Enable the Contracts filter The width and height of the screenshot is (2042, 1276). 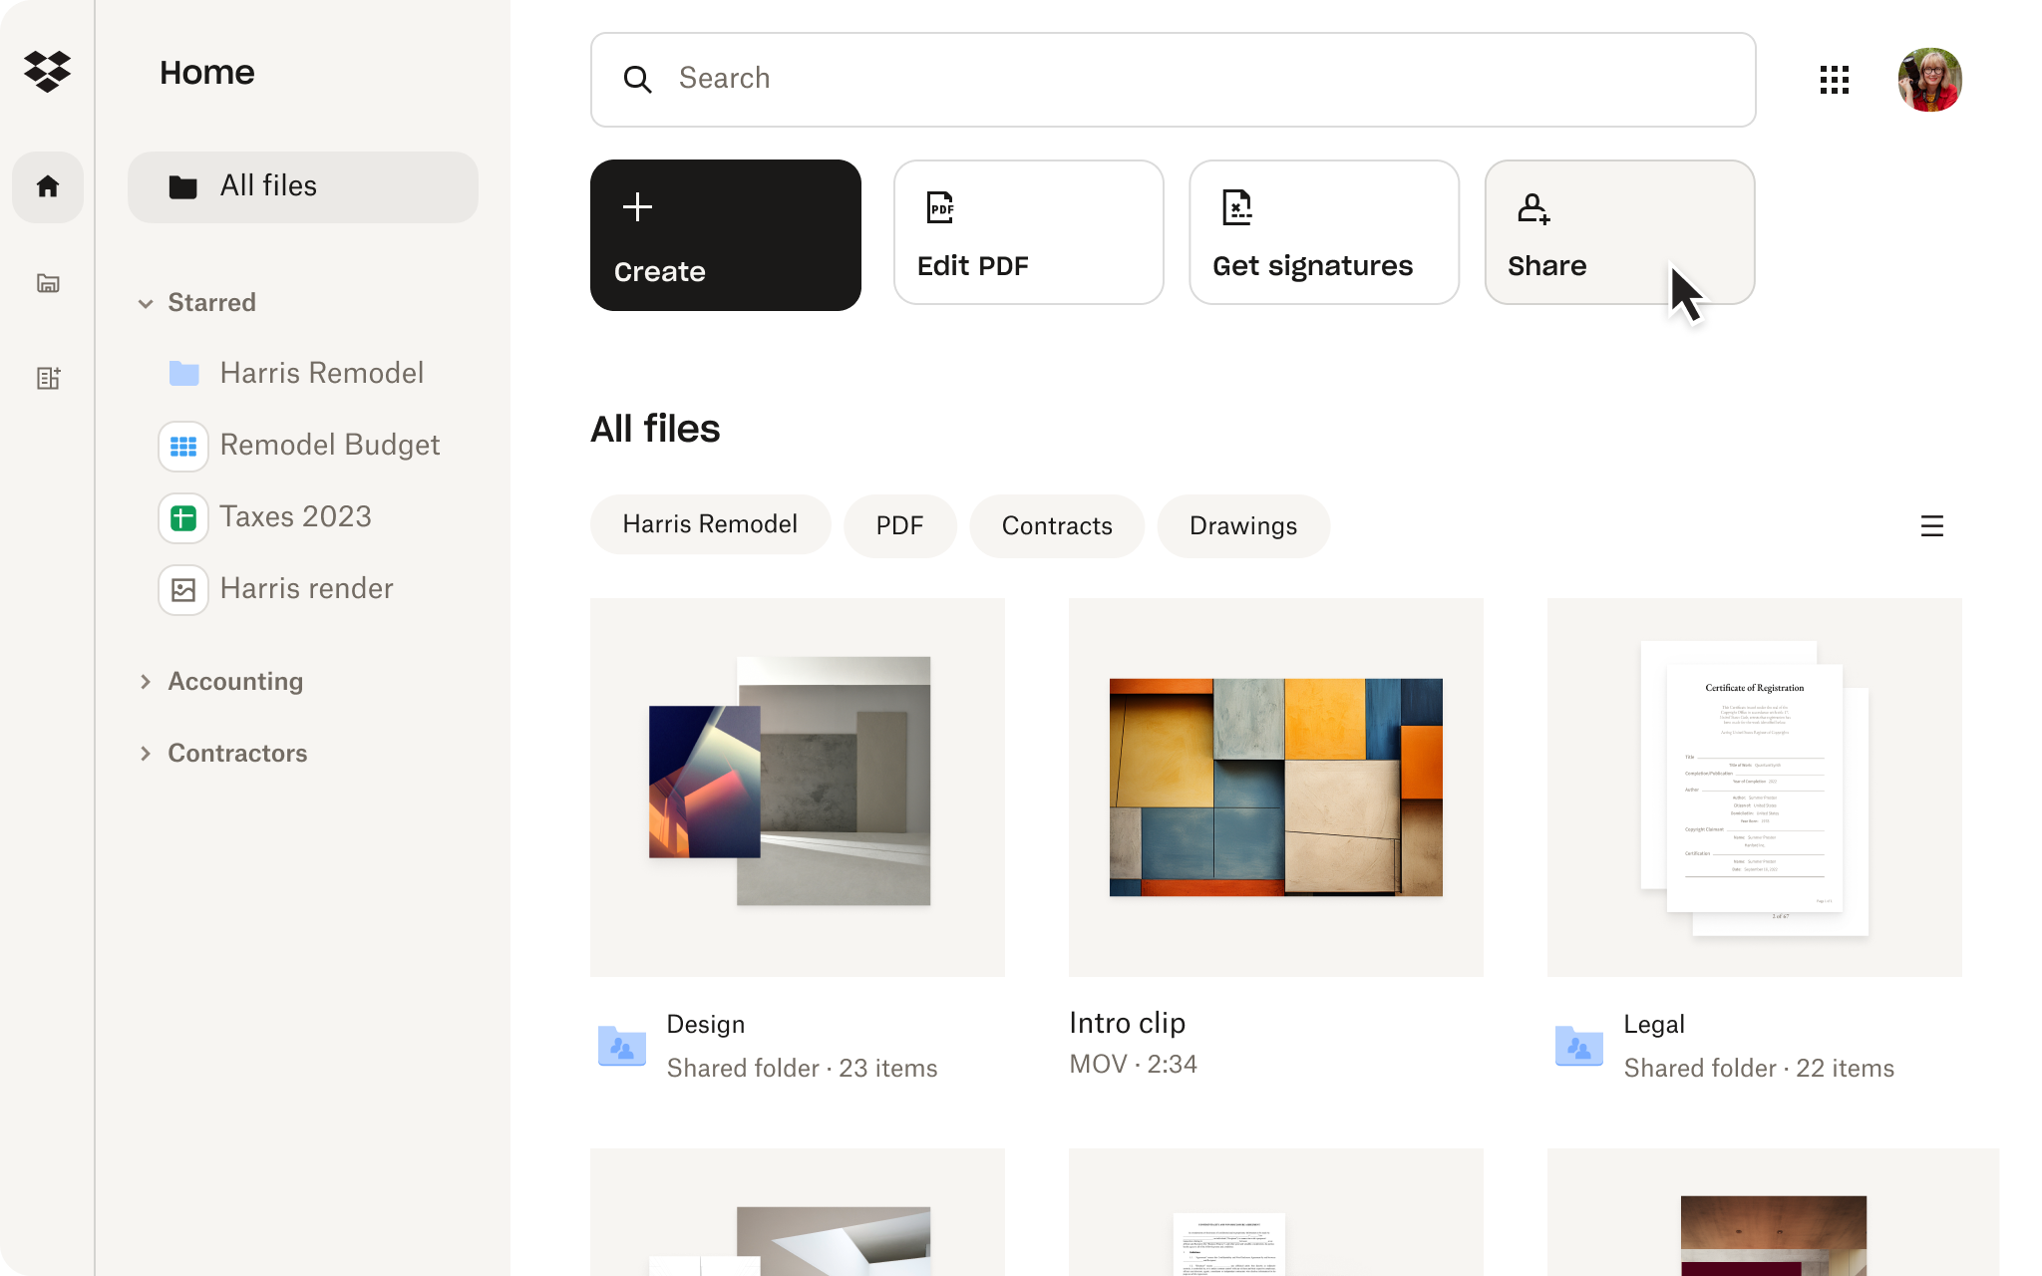click(1056, 525)
